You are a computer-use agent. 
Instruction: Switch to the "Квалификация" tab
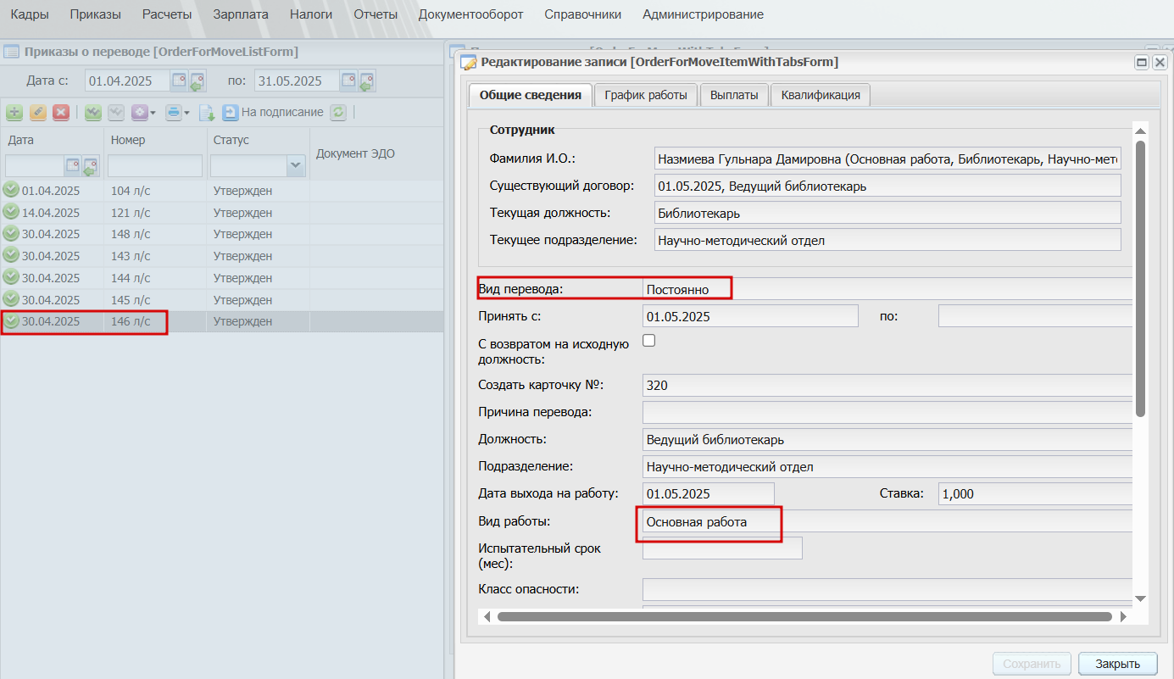(821, 95)
